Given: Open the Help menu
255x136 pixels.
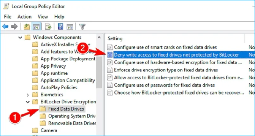Looking at the screenshot, I should tap(59, 17).
